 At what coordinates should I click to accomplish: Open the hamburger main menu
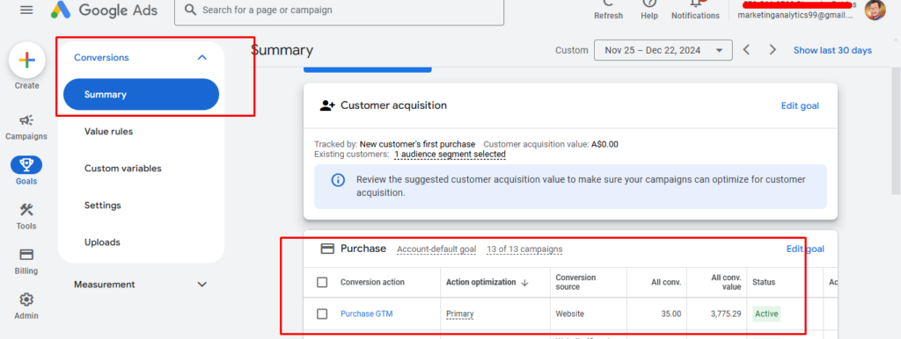[26, 10]
